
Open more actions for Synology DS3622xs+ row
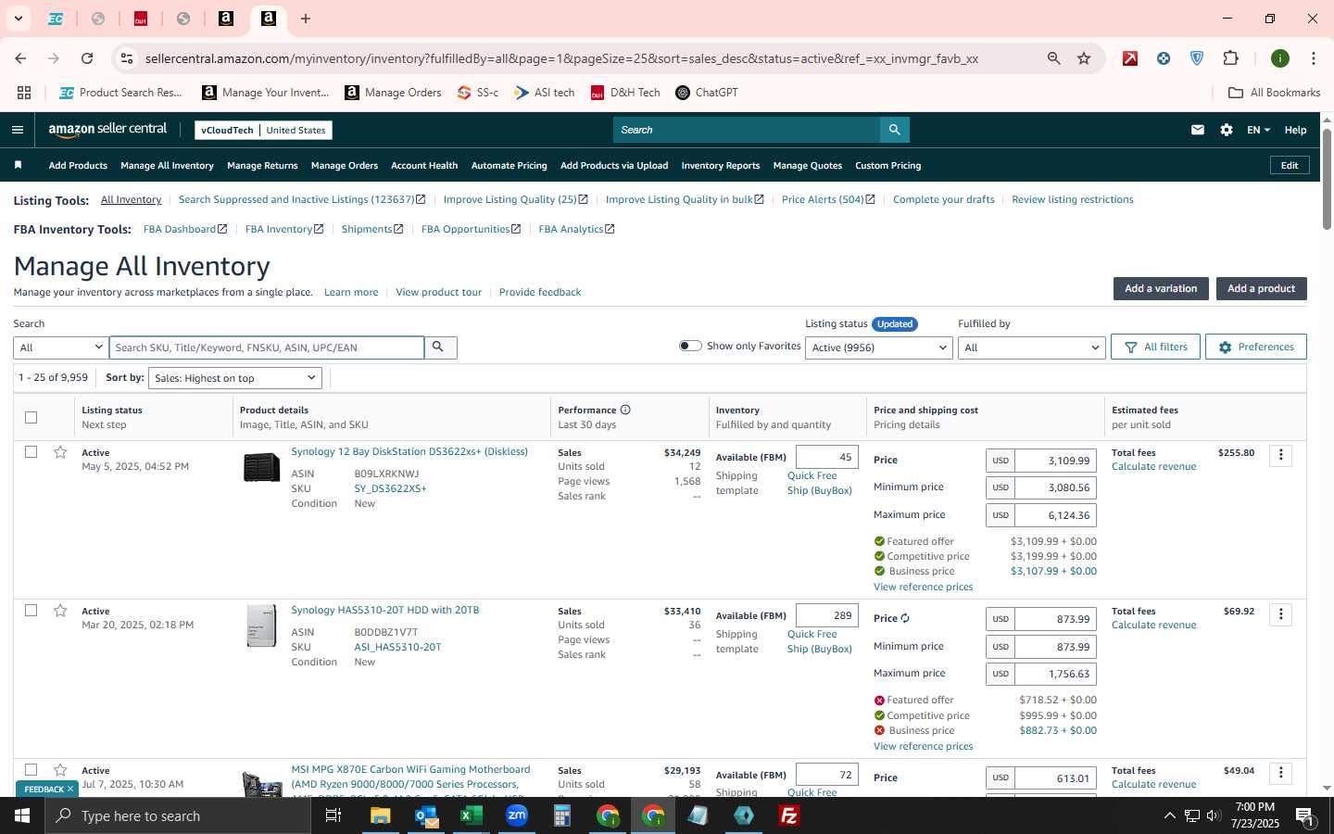coord(1281,455)
